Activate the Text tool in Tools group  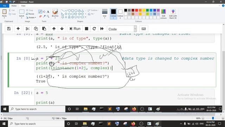(x=48, y=12)
